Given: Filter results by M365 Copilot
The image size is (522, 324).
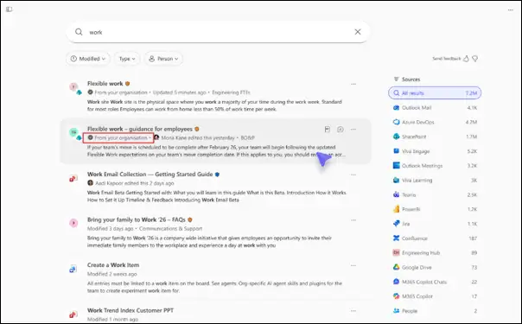Looking at the screenshot, I should (x=435, y=296).
